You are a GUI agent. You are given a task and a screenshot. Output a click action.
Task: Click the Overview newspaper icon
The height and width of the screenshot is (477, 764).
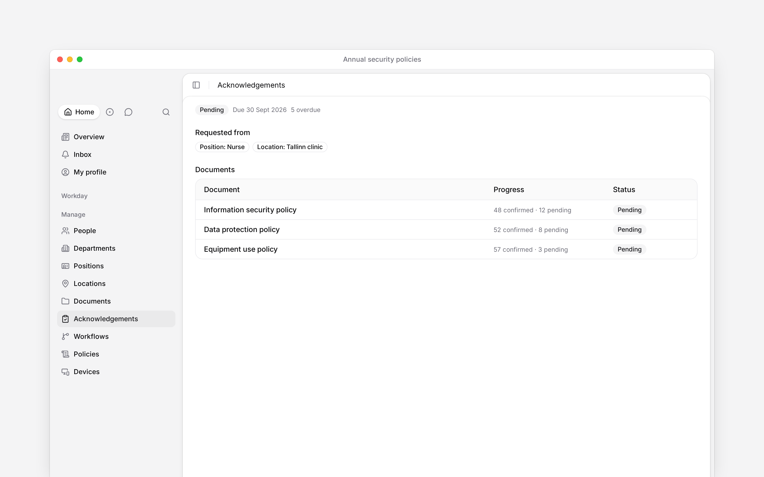tap(65, 137)
